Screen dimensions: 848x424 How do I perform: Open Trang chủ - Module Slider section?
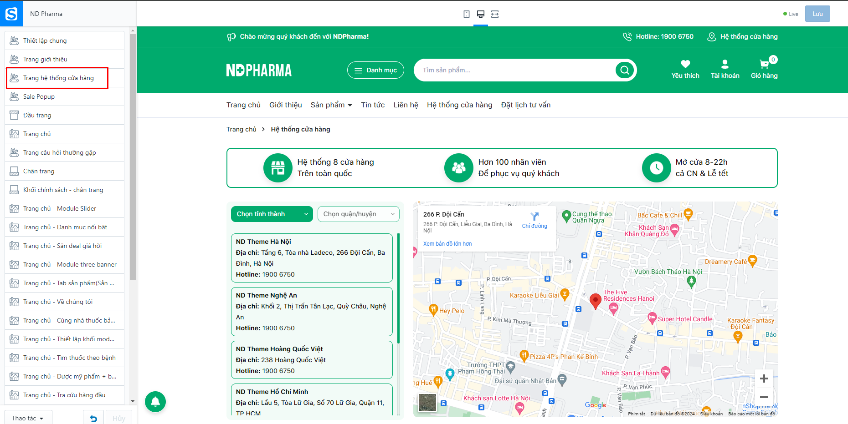[x=64, y=208]
